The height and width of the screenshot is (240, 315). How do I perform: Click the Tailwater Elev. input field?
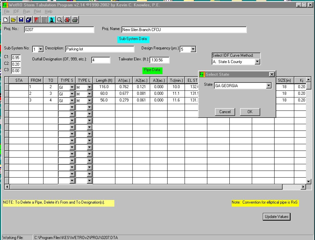160,60
